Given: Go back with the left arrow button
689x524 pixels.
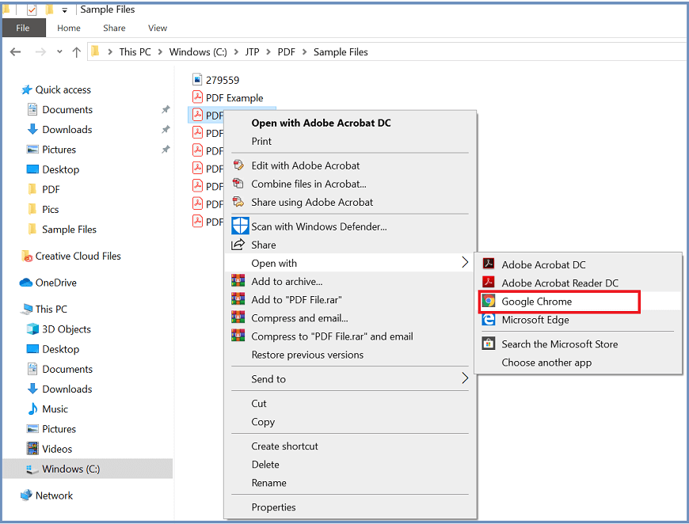Looking at the screenshot, I should point(15,51).
